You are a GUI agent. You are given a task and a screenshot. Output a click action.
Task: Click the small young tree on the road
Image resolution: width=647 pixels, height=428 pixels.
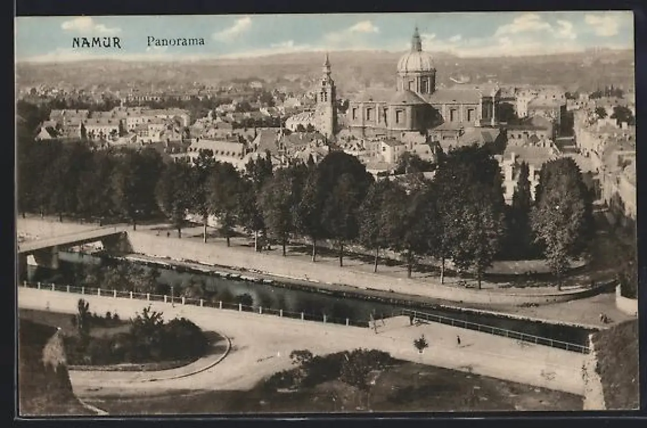[421, 343]
